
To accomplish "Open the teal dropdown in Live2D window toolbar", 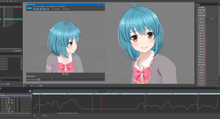I will 29,8.
